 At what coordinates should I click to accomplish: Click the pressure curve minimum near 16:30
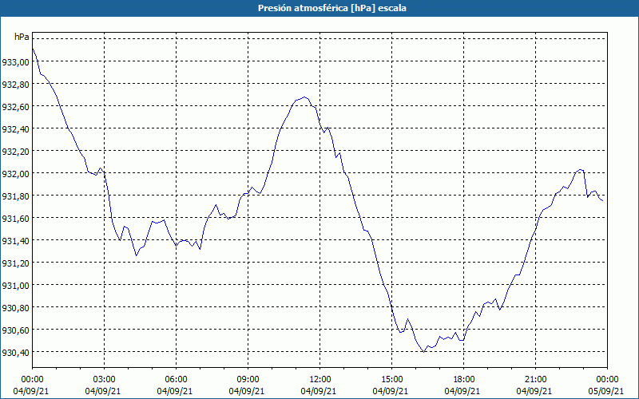pos(424,352)
